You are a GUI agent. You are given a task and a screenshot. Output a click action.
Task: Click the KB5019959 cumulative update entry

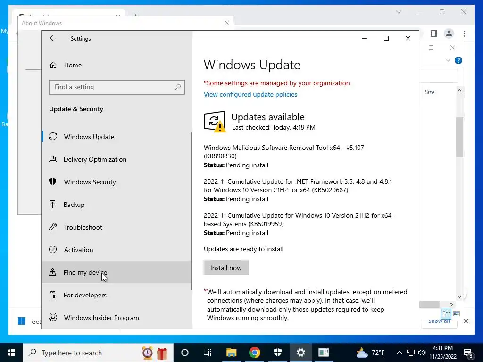coord(299,224)
